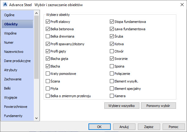This screenshot has height=132, width=187.
Task: Click the Advance Steel logo icon in title bar
Action: click(4, 5)
